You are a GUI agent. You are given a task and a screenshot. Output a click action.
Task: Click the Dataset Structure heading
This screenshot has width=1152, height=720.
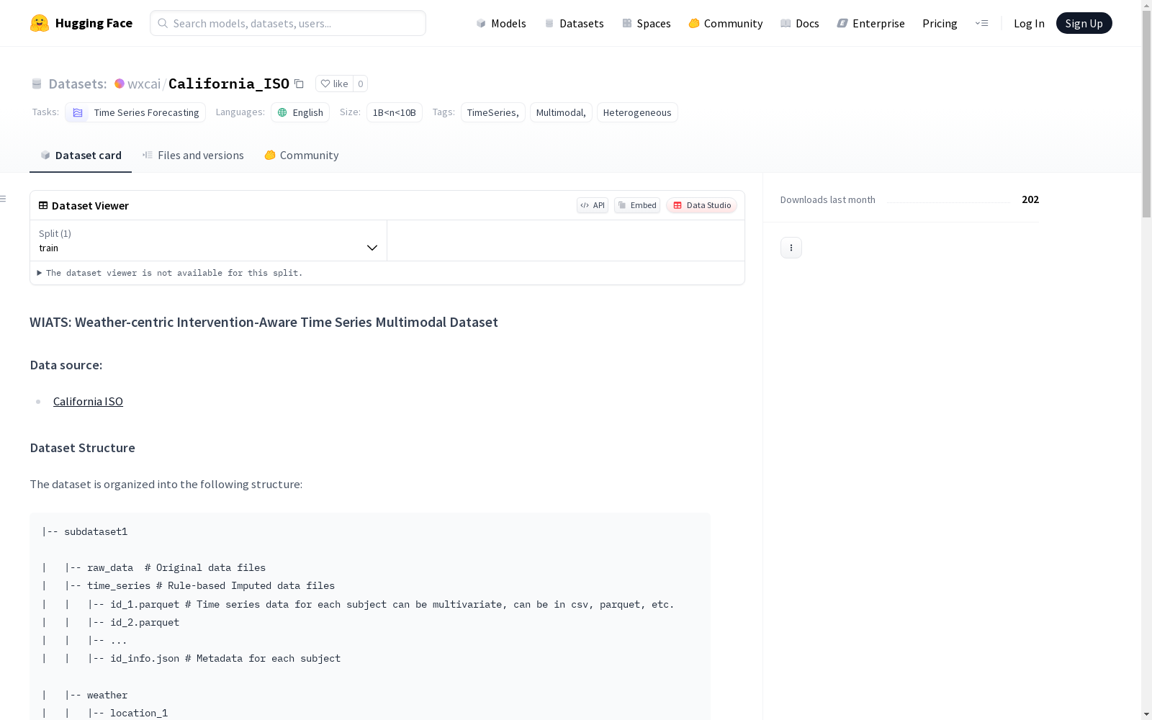82,448
